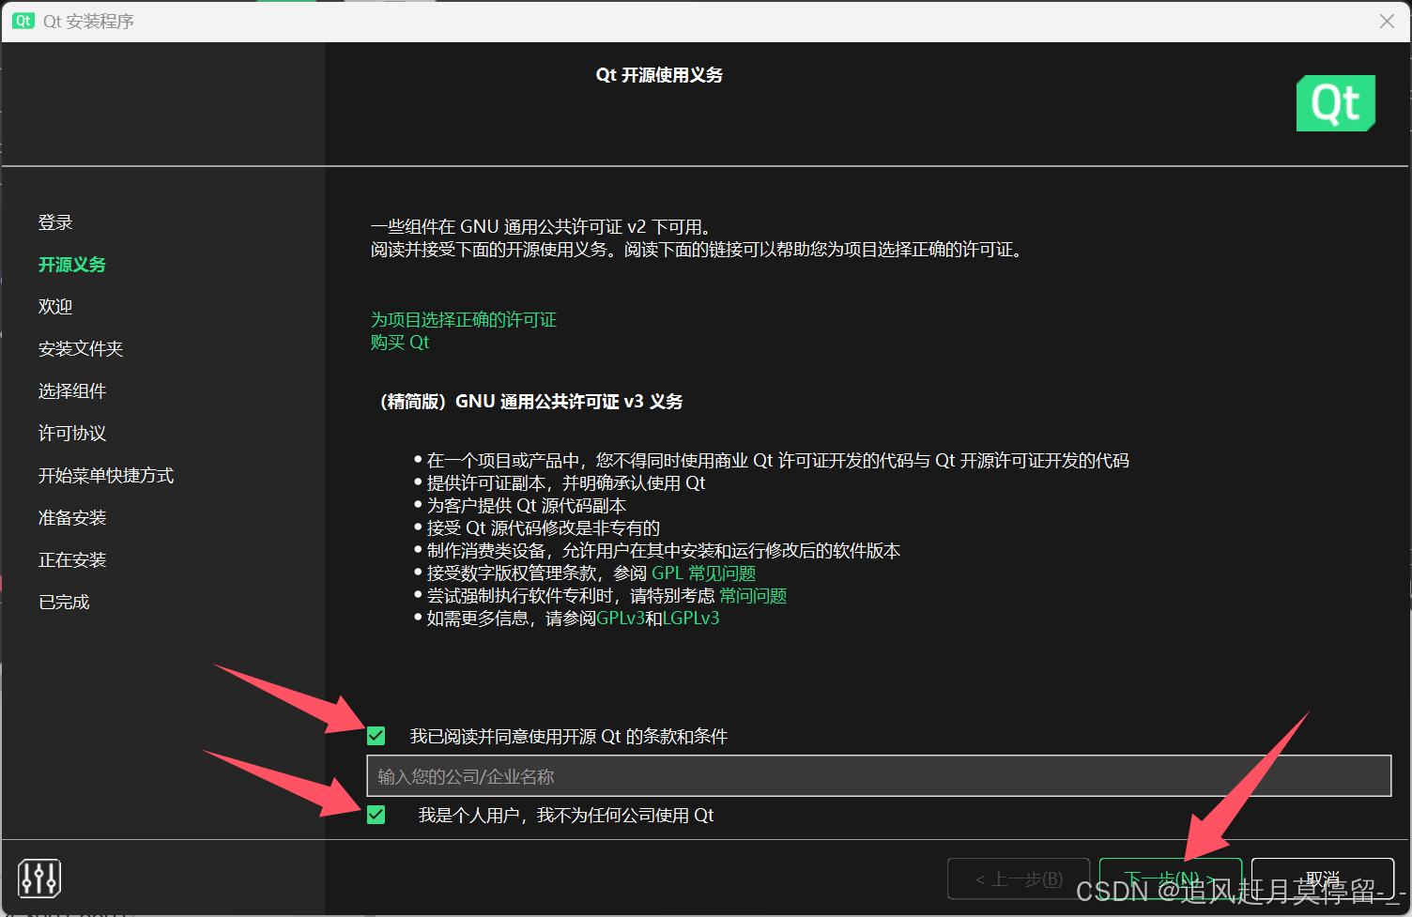Select the 安装文件夹 step in sidebar
The height and width of the screenshot is (917, 1412).
pyautogui.click(x=81, y=349)
